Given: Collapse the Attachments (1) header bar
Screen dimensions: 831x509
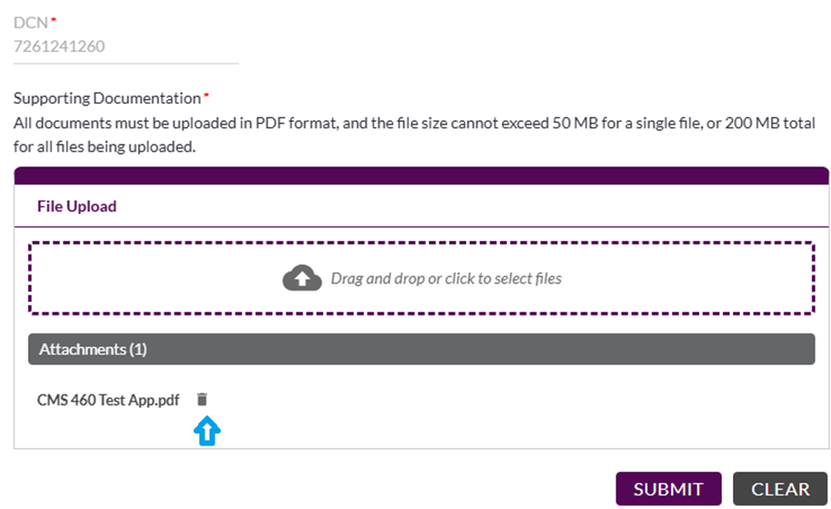Looking at the screenshot, I should (421, 349).
